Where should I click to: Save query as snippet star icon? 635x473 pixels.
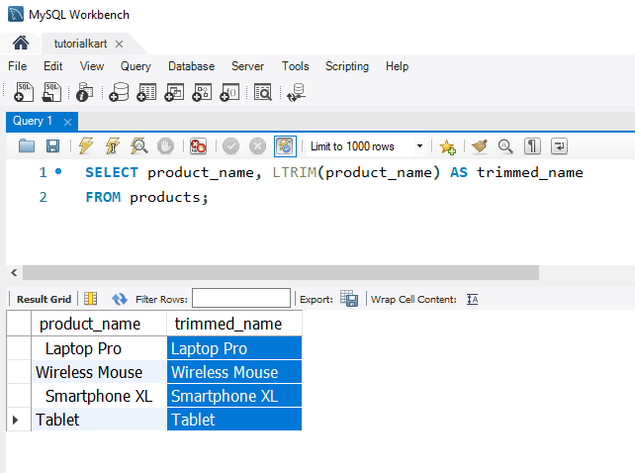click(447, 146)
